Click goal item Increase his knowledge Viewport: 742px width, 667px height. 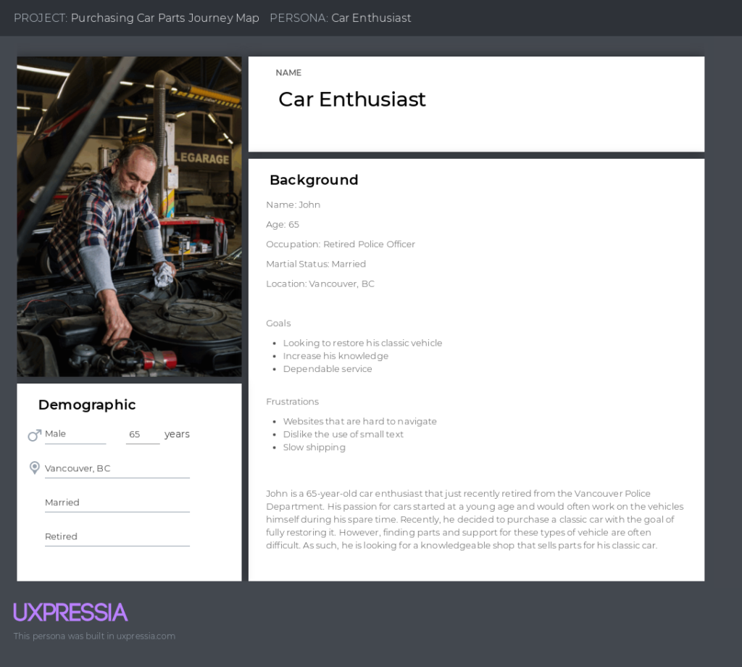pos(335,355)
